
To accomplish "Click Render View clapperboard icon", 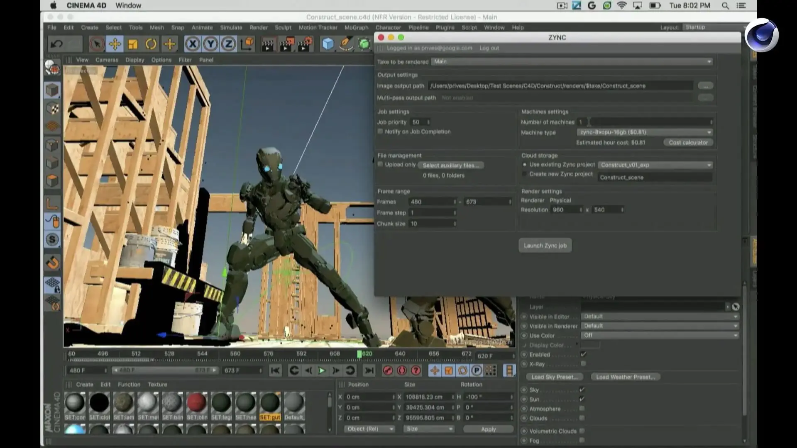I will pyautogui.click(x=268, y=44).
